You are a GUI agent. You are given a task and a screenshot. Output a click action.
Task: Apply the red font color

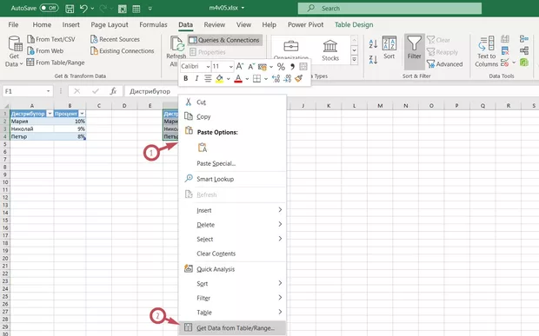pyautogui.click(x=238, y=79)
